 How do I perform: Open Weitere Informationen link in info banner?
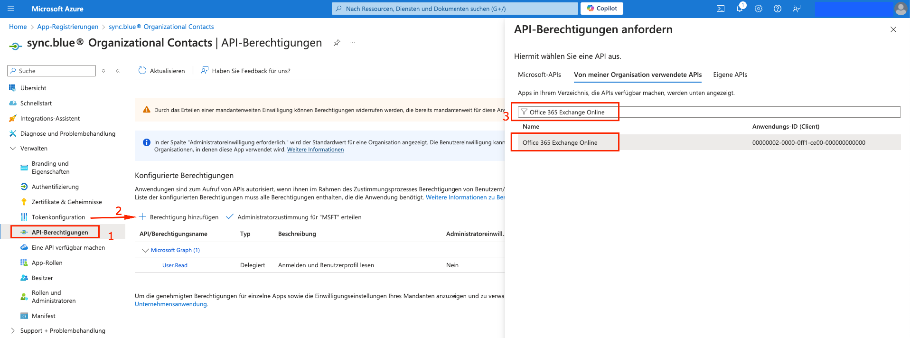coord(316,150)
